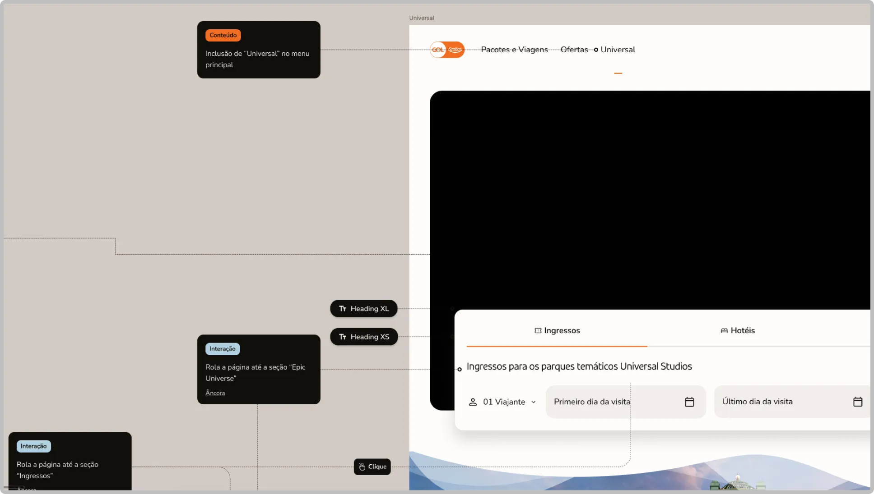874x494 pixels.
Task: Click the hand icon on Clique tag
Action: click(362, 467)
